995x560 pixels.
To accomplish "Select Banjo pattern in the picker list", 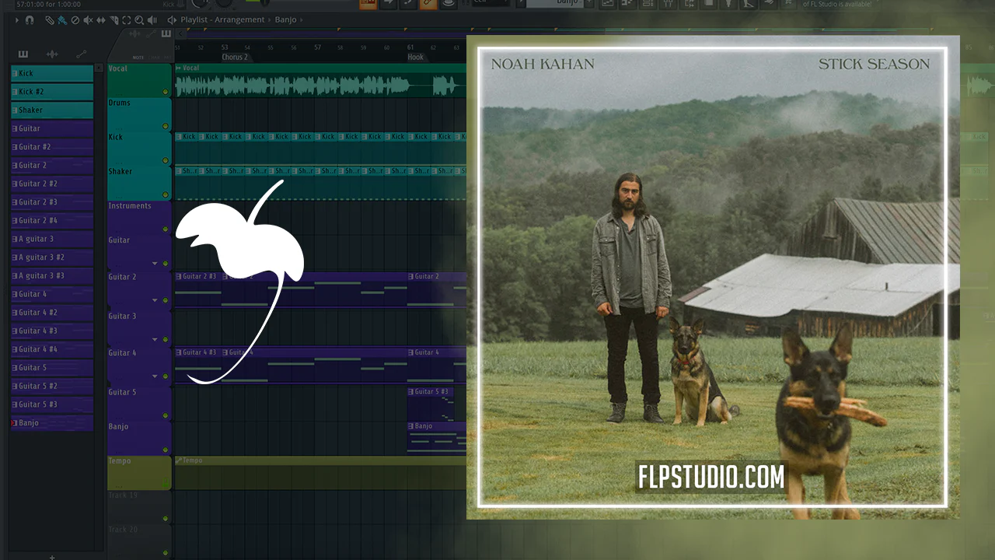I will [52, 423].
